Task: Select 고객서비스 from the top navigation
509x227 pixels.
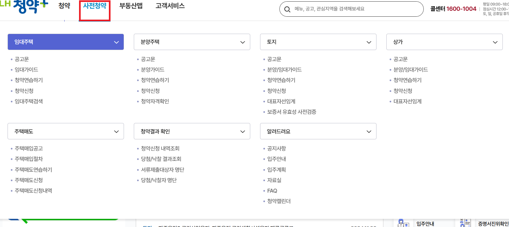Action: 170,6
